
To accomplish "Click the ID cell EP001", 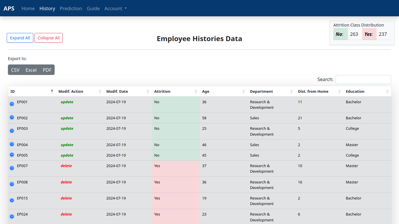I will (22, 102).
